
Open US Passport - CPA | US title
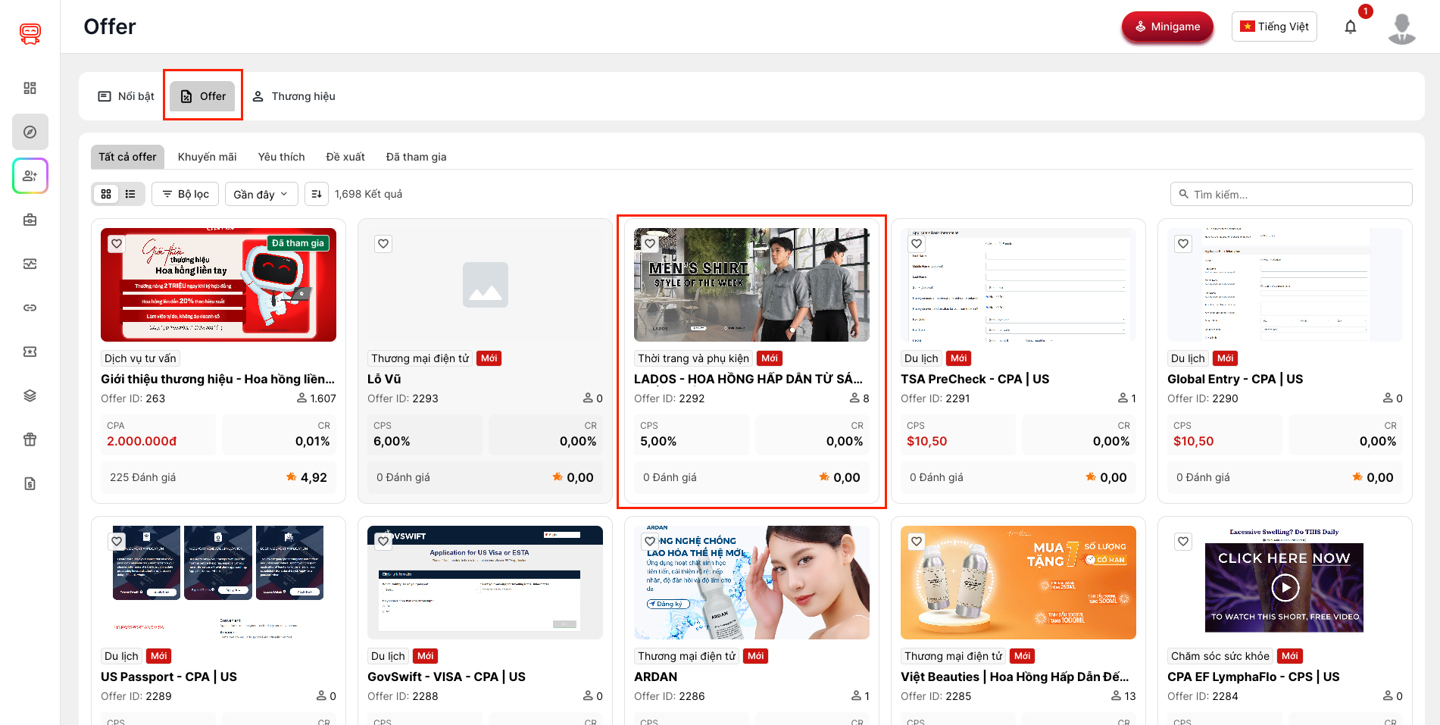coord(169,677)
